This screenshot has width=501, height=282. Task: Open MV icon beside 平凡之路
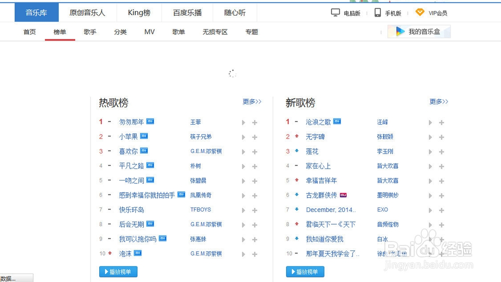(150, 165)
